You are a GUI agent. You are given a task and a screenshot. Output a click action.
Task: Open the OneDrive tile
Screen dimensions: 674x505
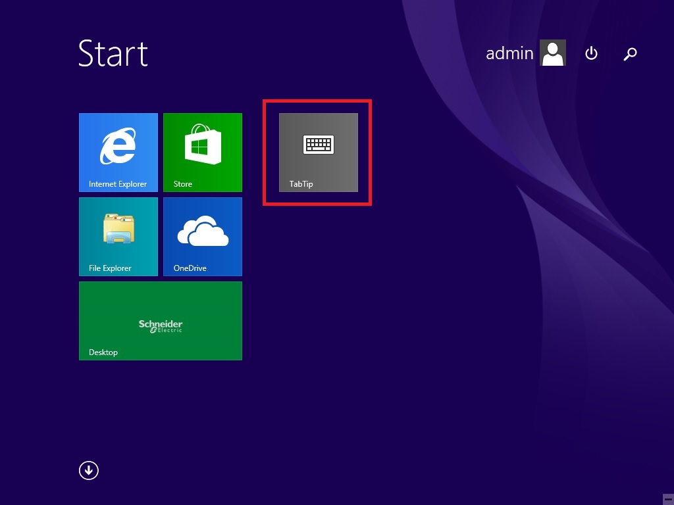203,237
